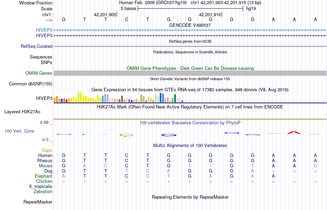This screenshot has height=210, width=327.
Task: Click Repeating Elements by RepeatMasker title
Action: coord(190,197)
